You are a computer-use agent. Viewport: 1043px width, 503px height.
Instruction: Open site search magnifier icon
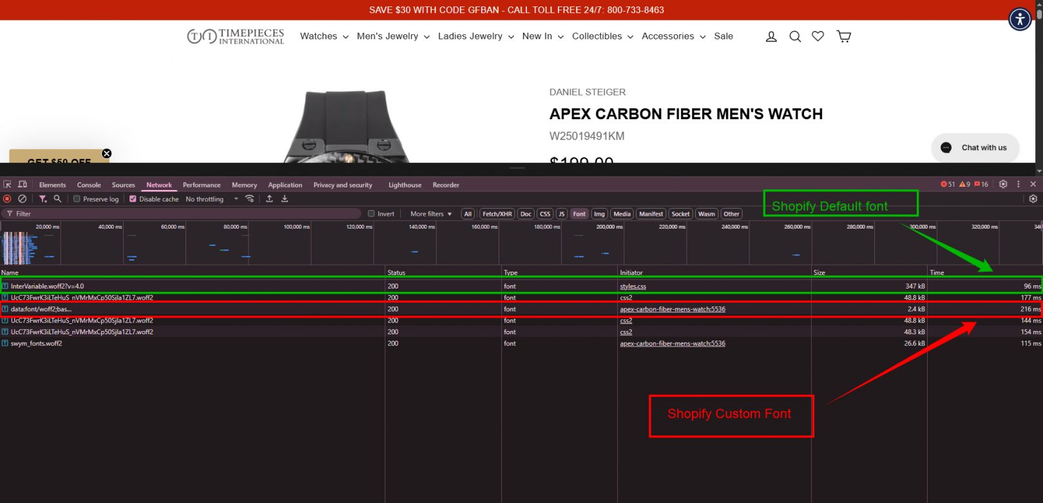tap(795, 37)
